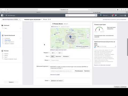Click the profile avatar in top bar

[101, 15]
